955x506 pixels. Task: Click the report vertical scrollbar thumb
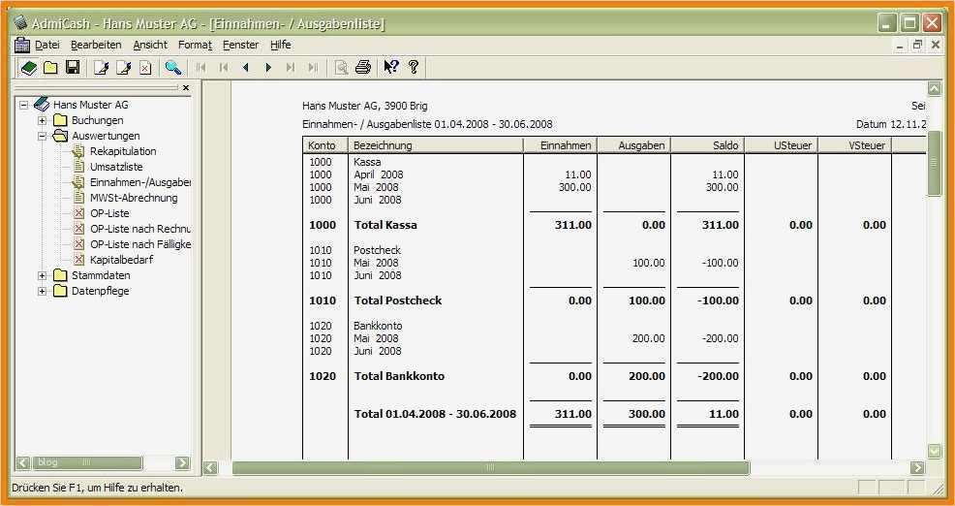pyautogui.click(x=934, y=163)
